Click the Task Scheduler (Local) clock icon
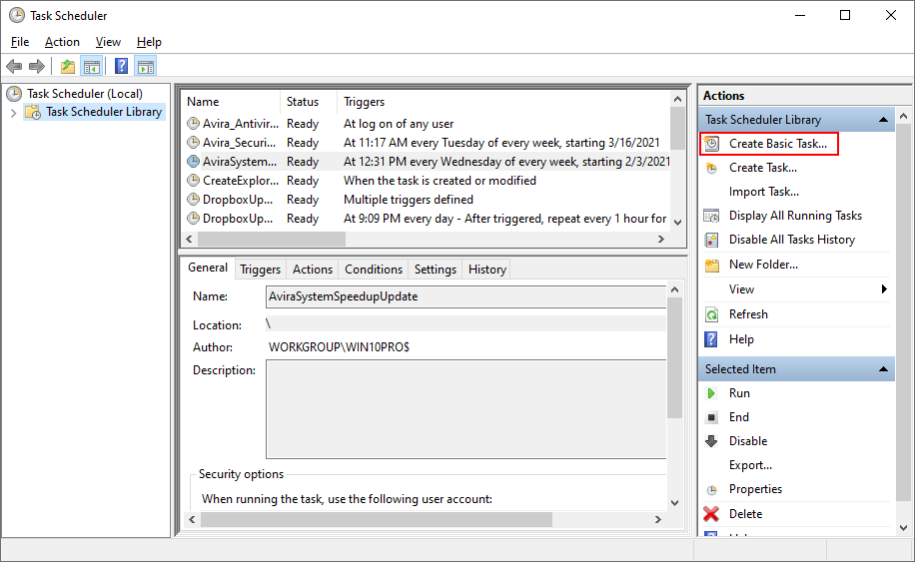 point(15,93)
